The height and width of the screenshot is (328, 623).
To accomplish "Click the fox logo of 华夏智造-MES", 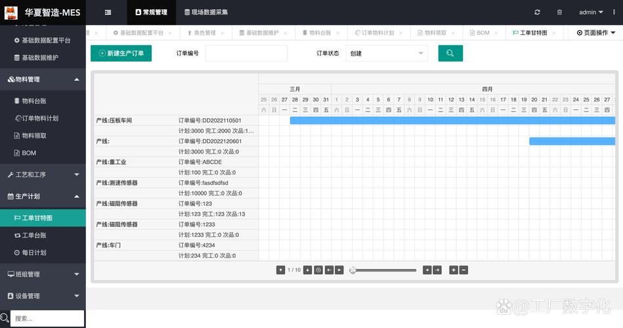I will click(x=11, y=12).
